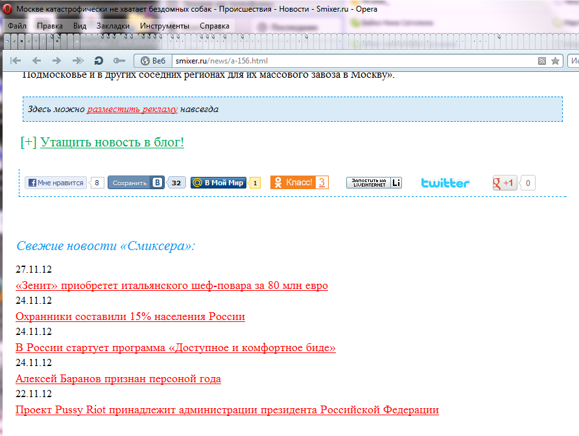Click the date 22.11.12
The width and height of the screenshot is (579, 436).
coord(34,394)
